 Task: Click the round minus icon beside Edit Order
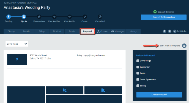165,31
